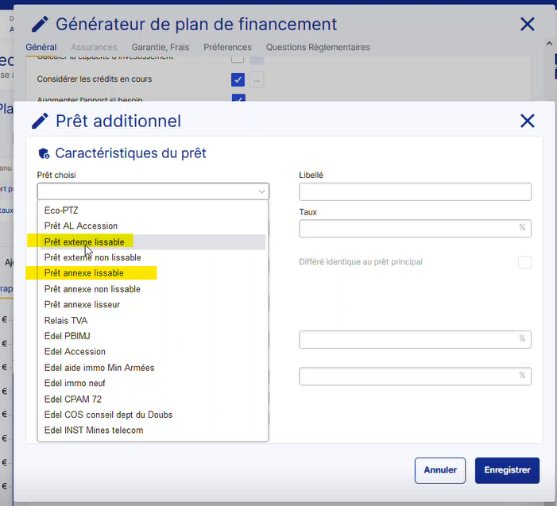This screenshot has height=506, width=557.
Task: Click the pencil icon beside Prêt additionnel
Action: coord(40,122)
